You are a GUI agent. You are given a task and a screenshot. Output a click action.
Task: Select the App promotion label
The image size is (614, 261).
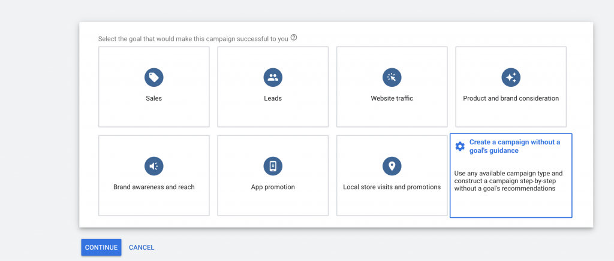(273, 187)
